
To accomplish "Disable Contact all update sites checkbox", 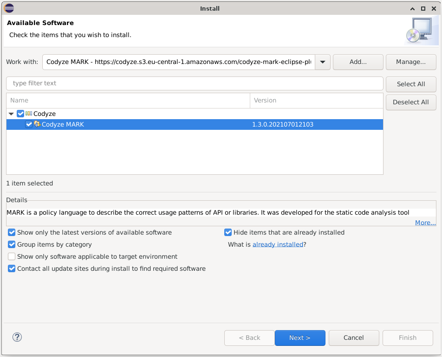I will 12,268.
